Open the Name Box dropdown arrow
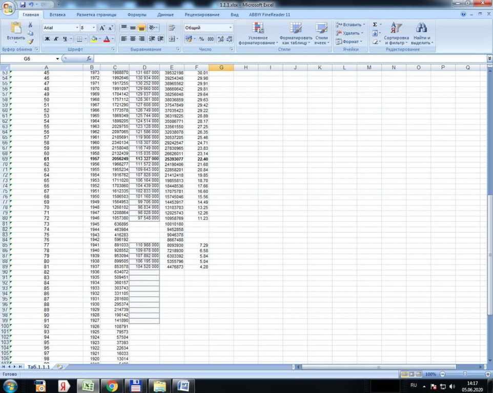 57,59
